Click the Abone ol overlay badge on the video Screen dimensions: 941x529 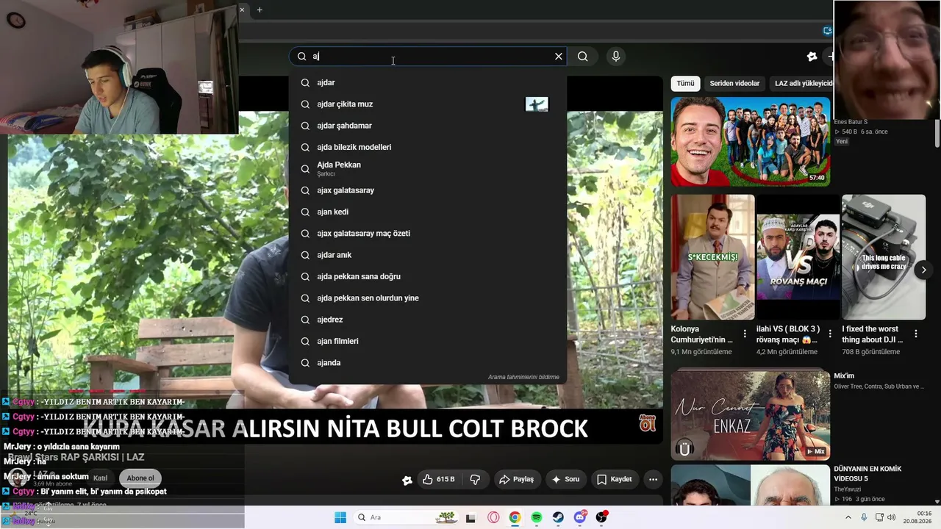coord(648,423)
